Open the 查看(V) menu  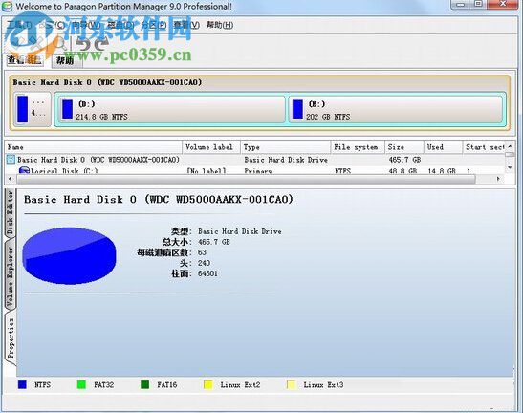(x=186, y=25)
